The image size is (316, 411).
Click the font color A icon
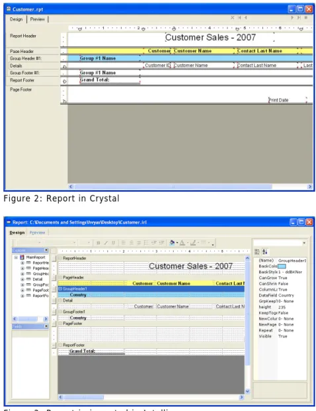tap(182, 243)
